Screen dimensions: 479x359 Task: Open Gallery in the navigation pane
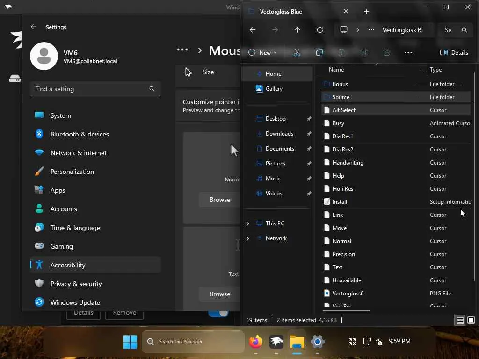click(277, 88)
